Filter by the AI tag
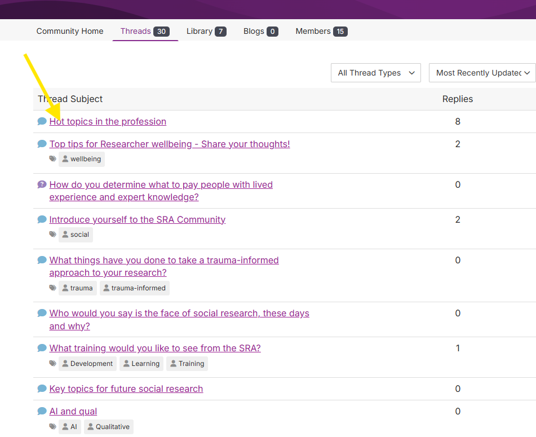This screenshot has height=437, width=536. [x=70, y=427]
